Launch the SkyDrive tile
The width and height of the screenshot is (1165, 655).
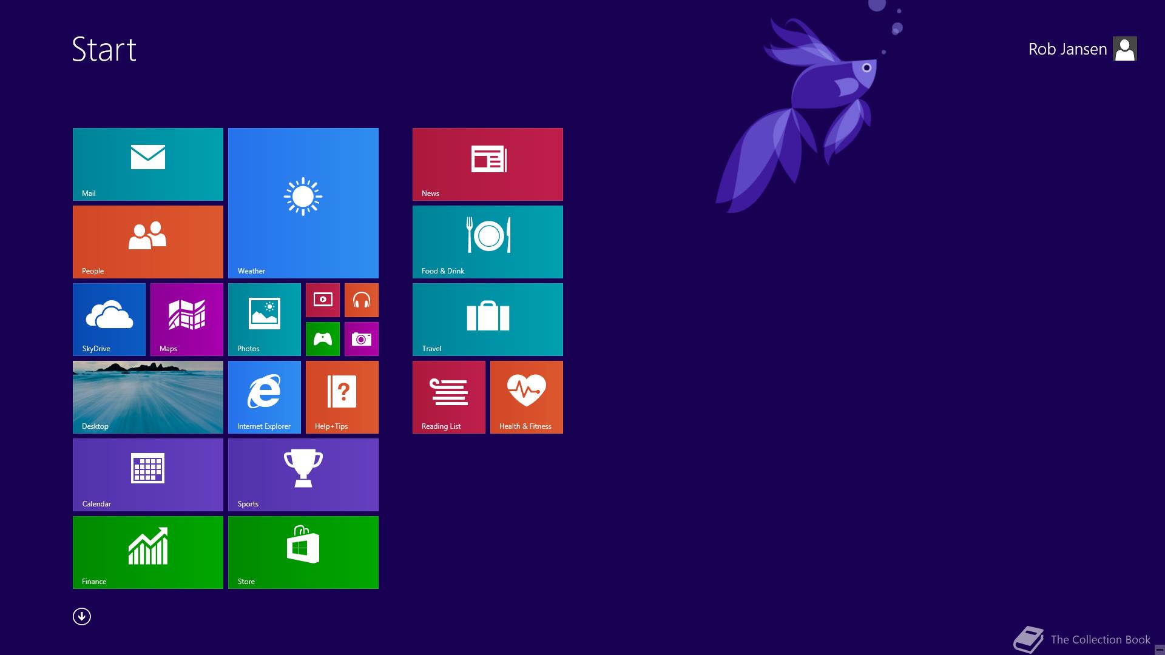click(x=109, y=320)
